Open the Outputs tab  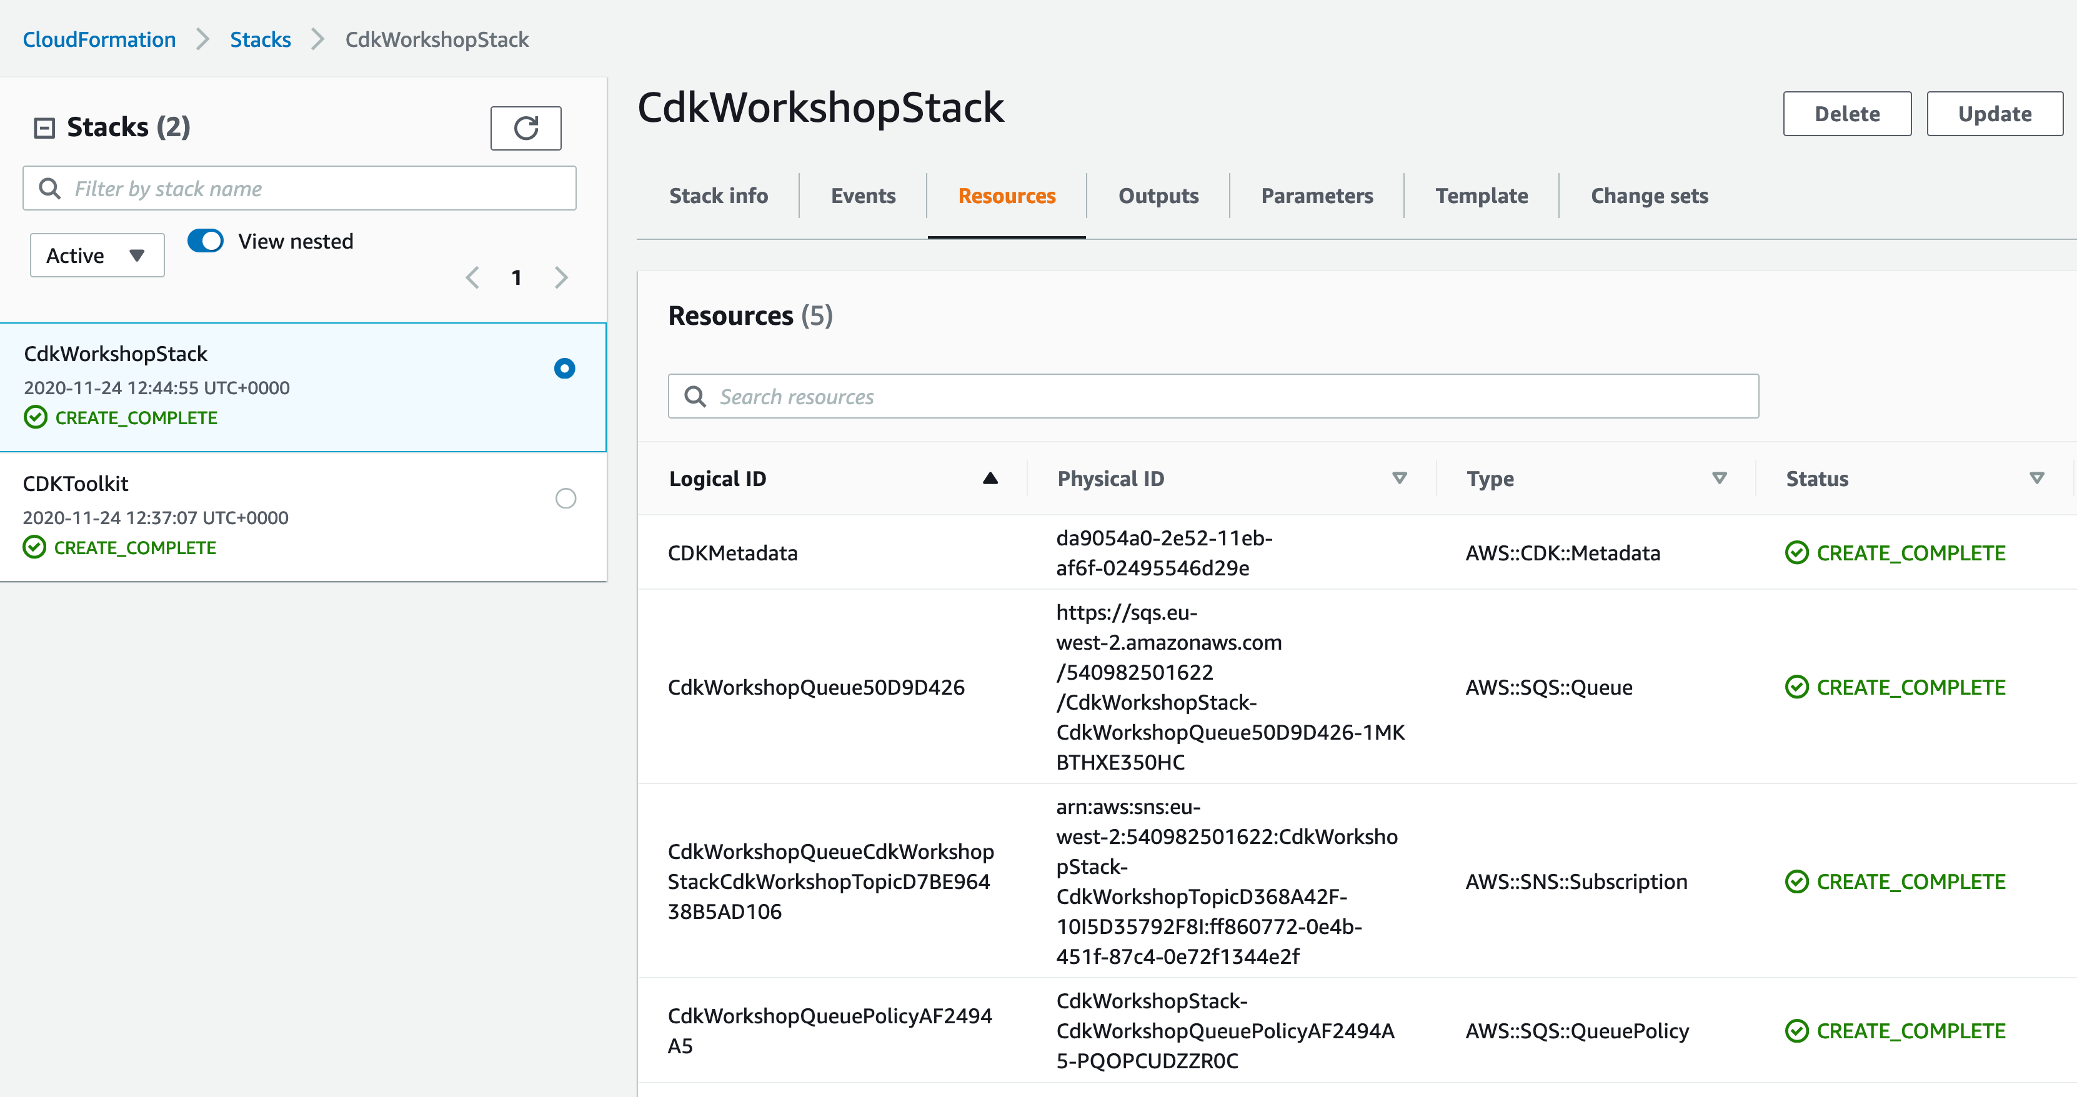pyautogui.click(x=1158, y=196)
